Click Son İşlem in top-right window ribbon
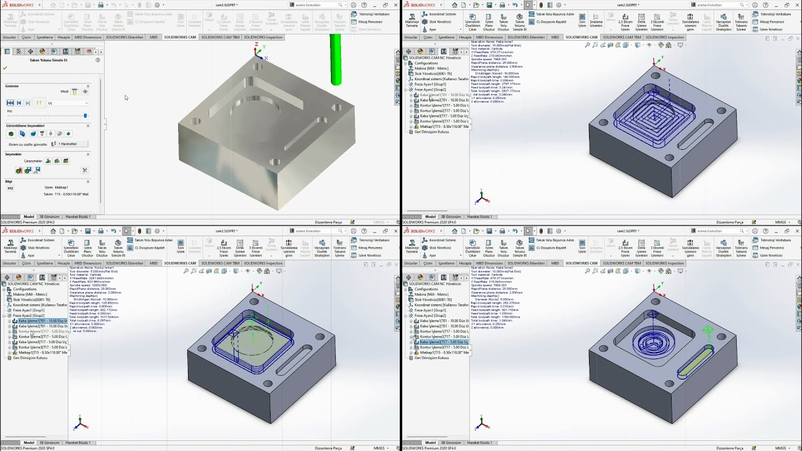 click(x=582, y=21)
